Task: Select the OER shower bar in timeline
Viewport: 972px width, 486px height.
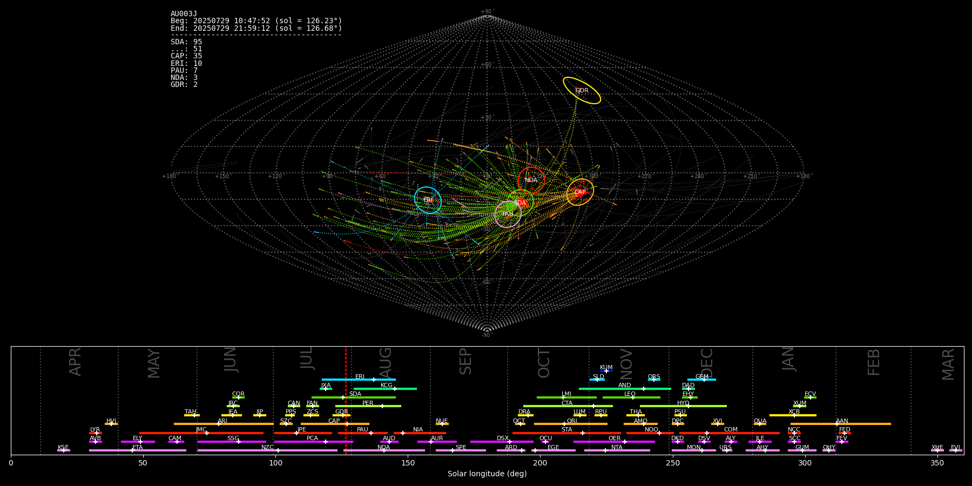Action: pos(614,442)
